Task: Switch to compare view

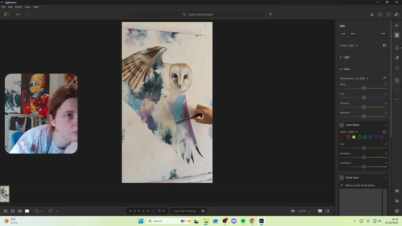Action: click(x=20, y=211)
